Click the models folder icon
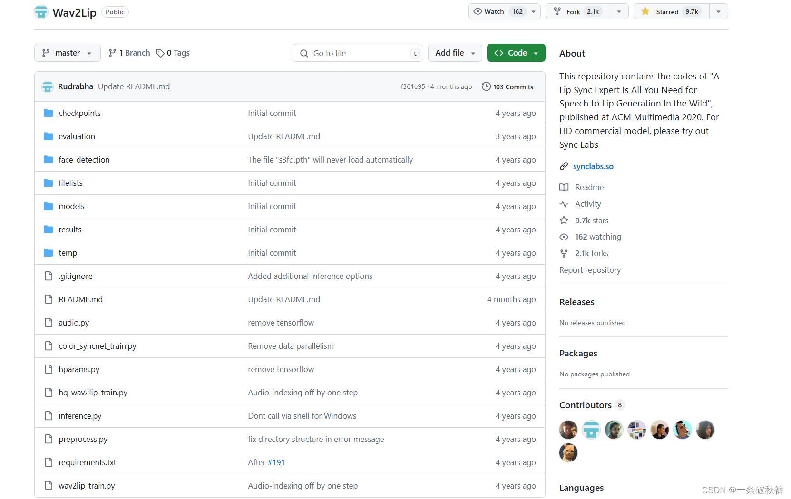This screenshot has height=499, width=791. click(x=48, y=206)
